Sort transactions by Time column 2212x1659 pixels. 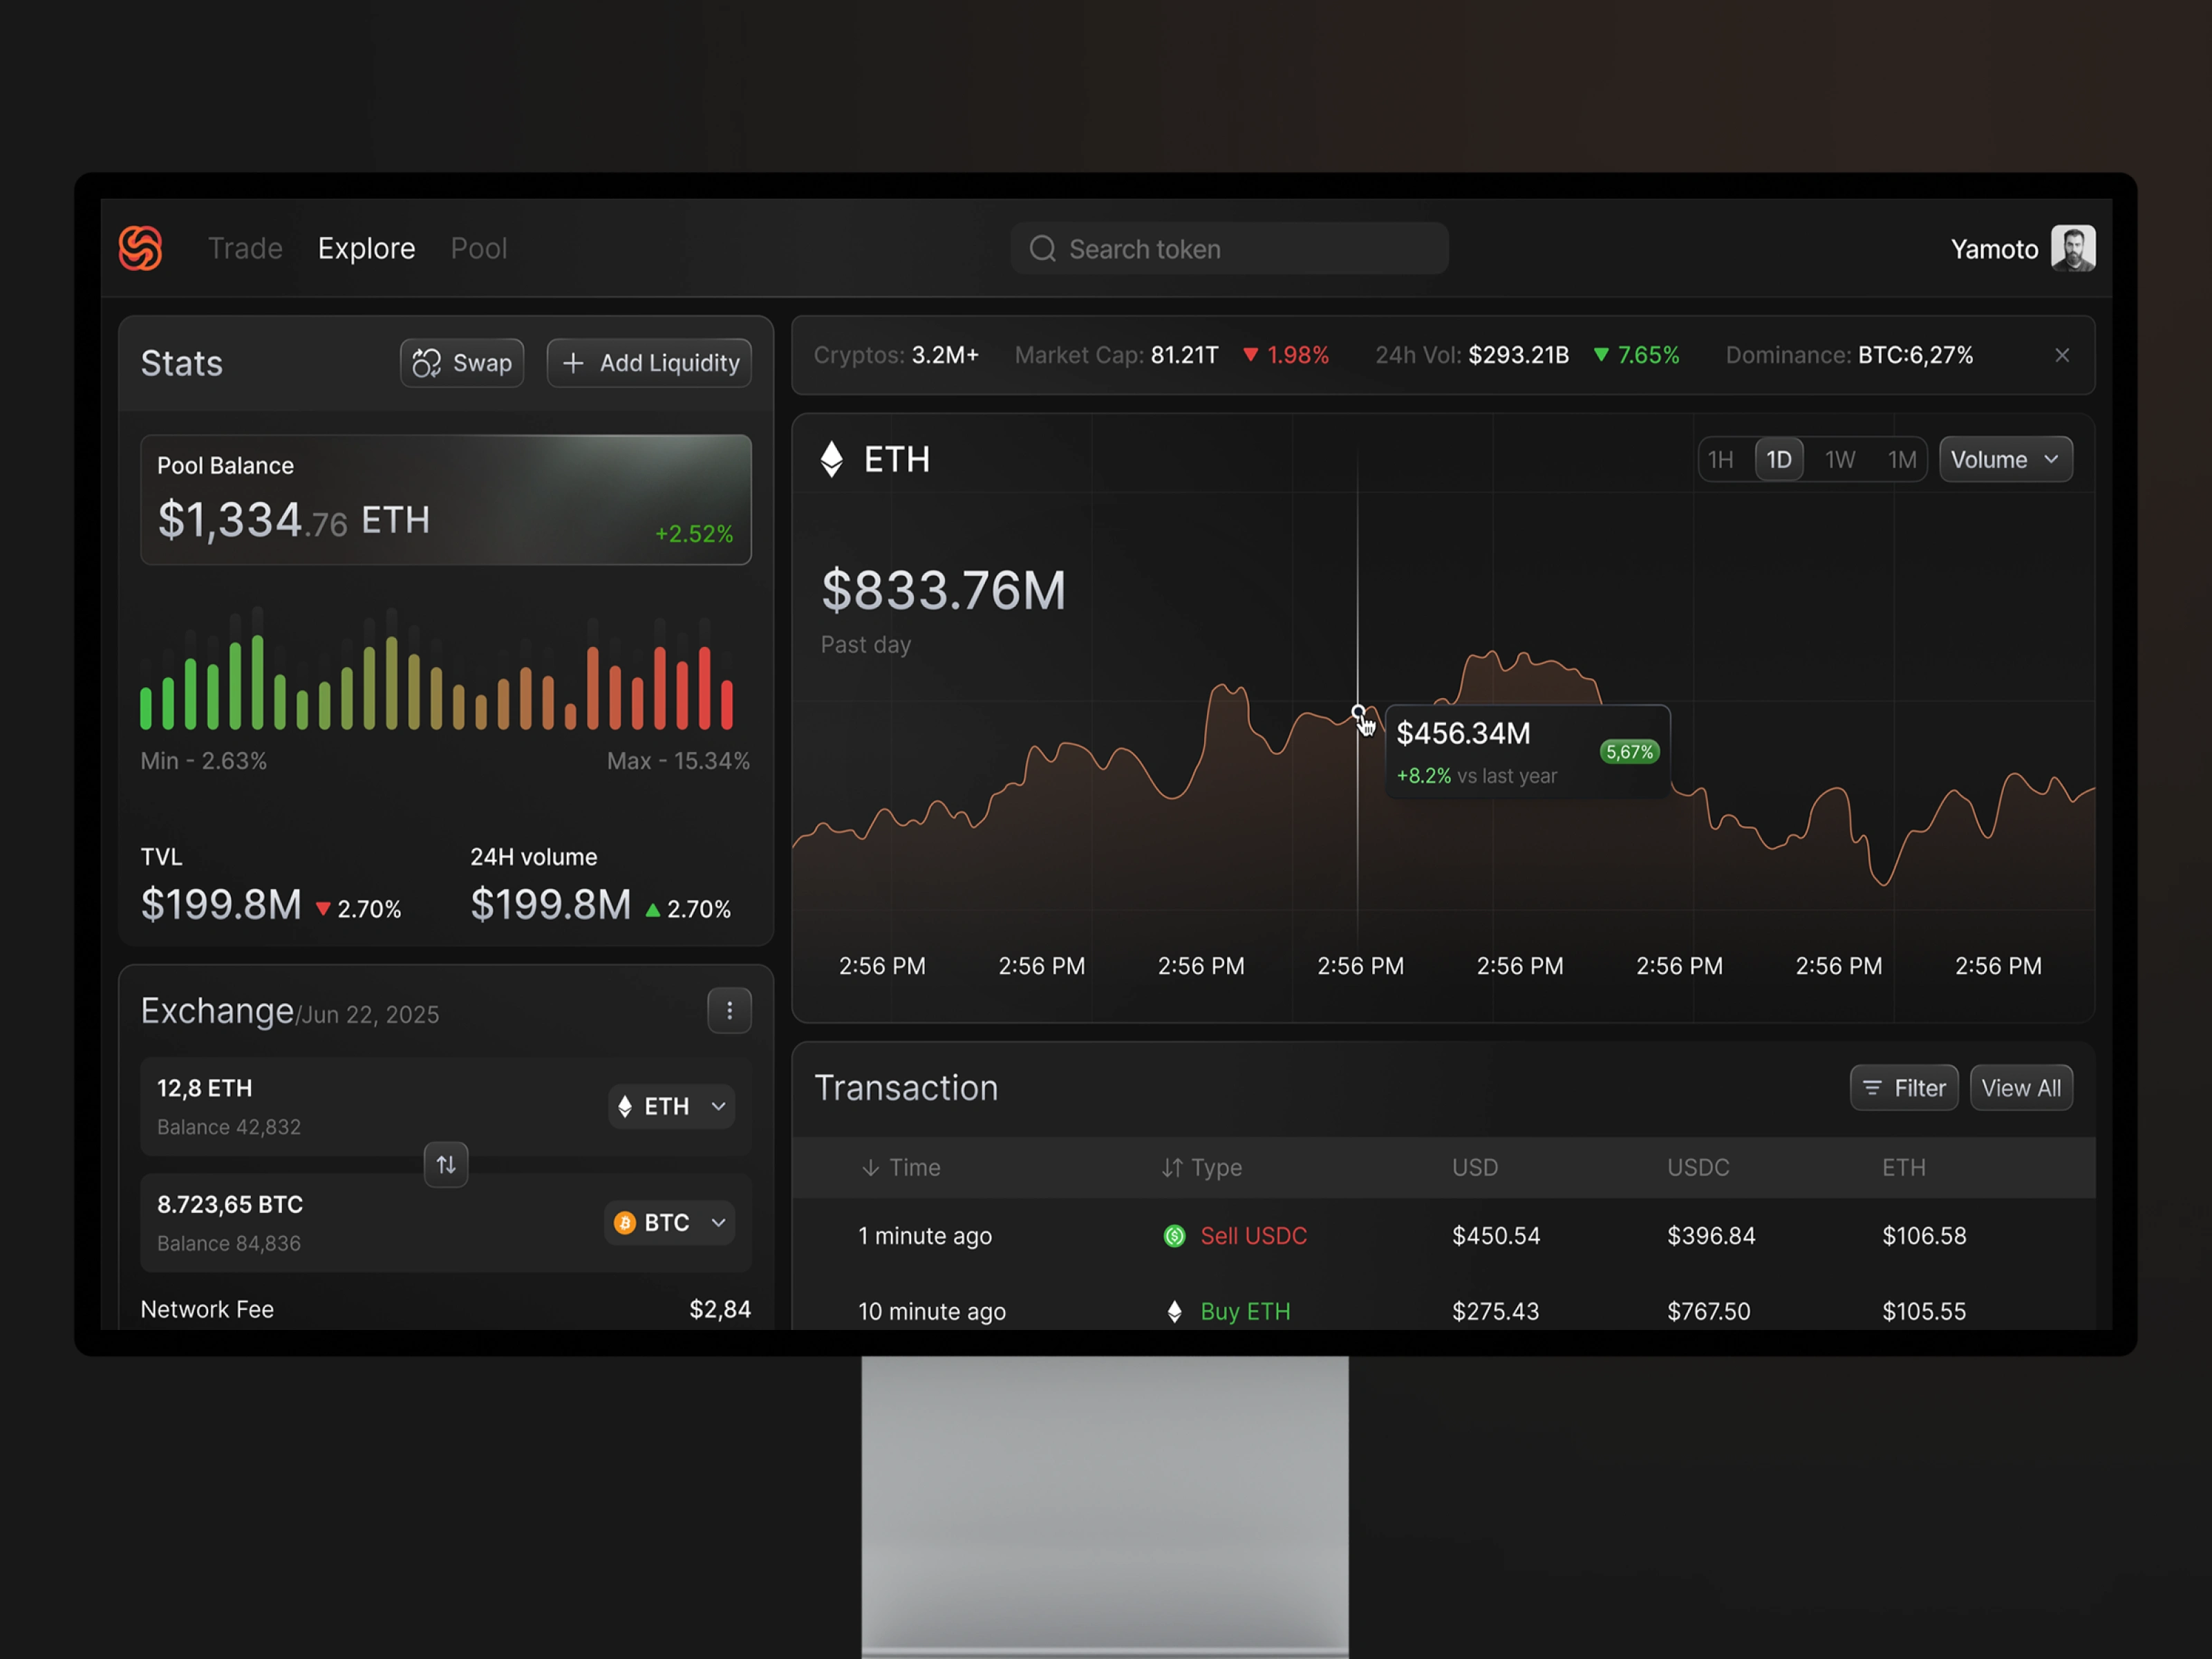coord(900,1167)
